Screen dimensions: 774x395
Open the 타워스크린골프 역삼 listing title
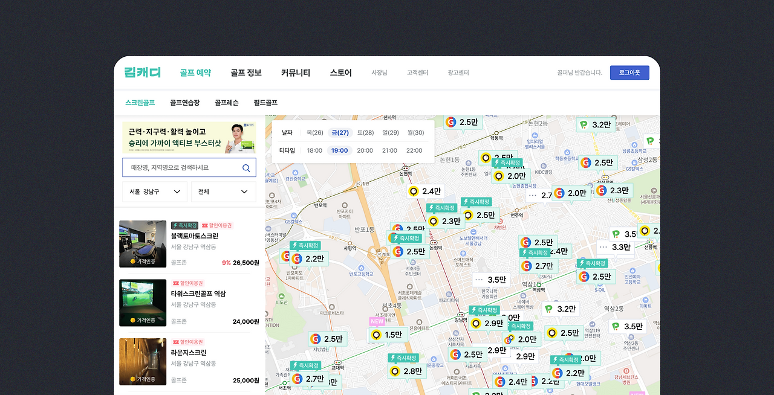198,294
